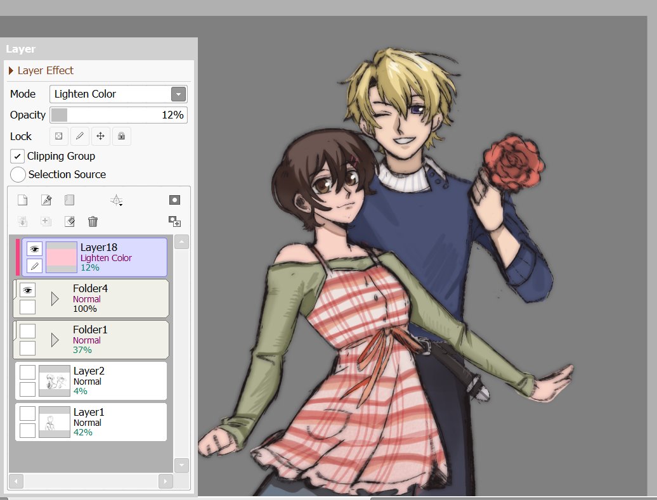The image size is (657, 500).
Task: Click the new mask from selection icon
Action: coord(175,221)
